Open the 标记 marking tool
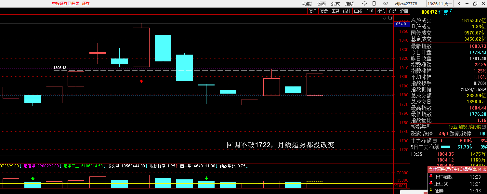Screen dimensions: 487x194 click(381, 11)
